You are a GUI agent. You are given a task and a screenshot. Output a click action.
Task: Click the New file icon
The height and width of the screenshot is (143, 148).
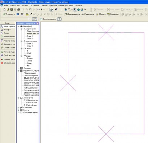4,9
